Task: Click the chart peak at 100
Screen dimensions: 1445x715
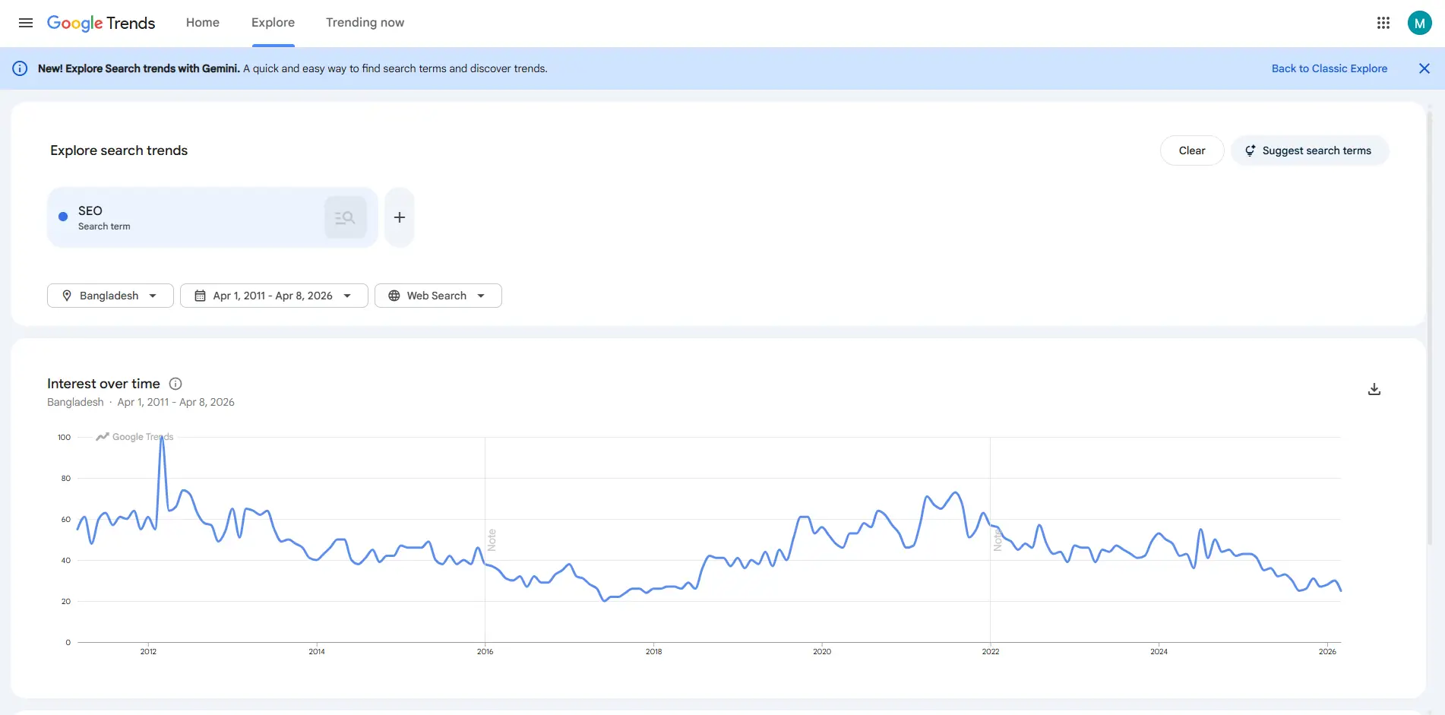Action: coord(162,438)
